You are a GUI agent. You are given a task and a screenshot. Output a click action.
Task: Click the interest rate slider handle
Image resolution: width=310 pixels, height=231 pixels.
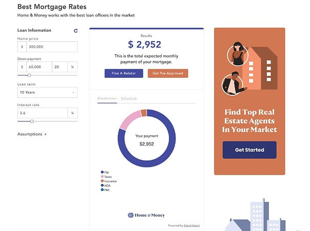pyautogui.click(x=32, y=121)
